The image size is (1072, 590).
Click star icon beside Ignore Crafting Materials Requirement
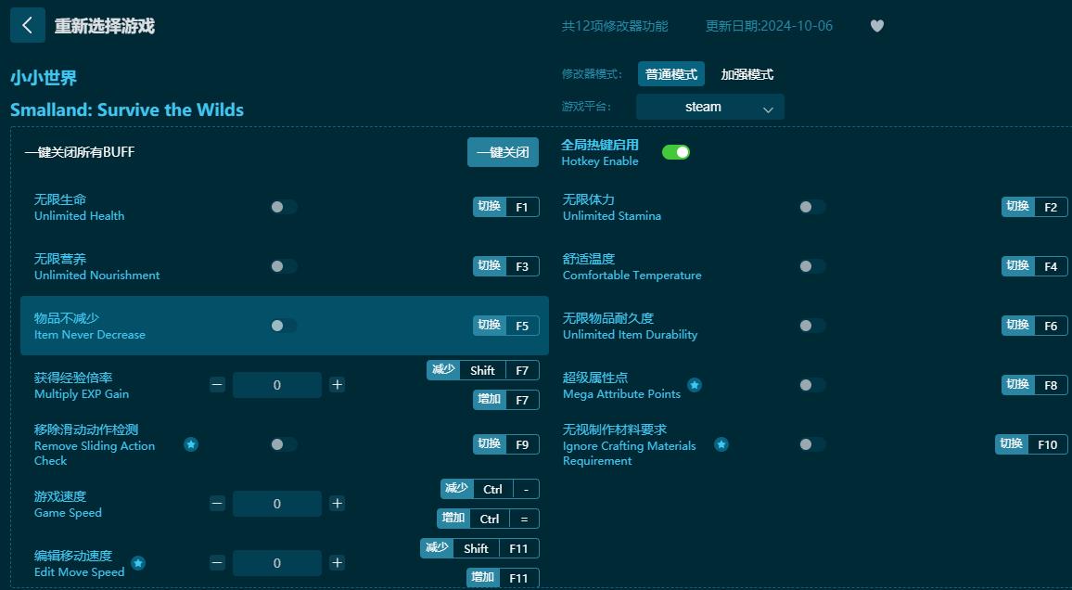[721, 445]
